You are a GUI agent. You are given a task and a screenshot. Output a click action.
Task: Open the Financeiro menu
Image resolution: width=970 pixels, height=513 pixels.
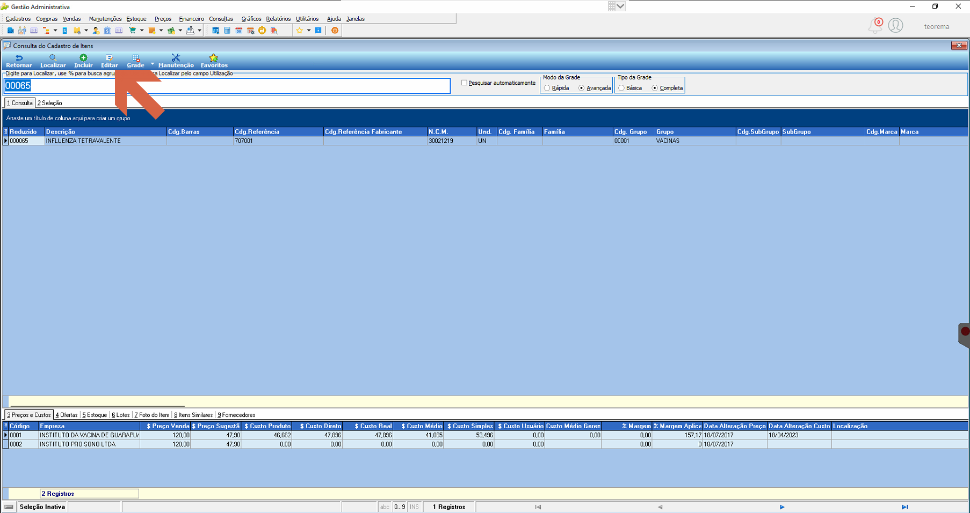(x=191, y=19)
